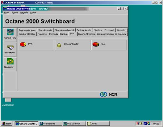Switch to the System tab
163x127 pixels.
coord(98,30)
